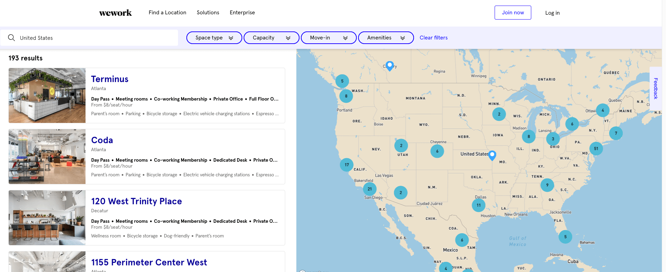Image resolution: width=666 pixels, height=272 pixels.
Task: Open the Coda location title
Action: 102,140
